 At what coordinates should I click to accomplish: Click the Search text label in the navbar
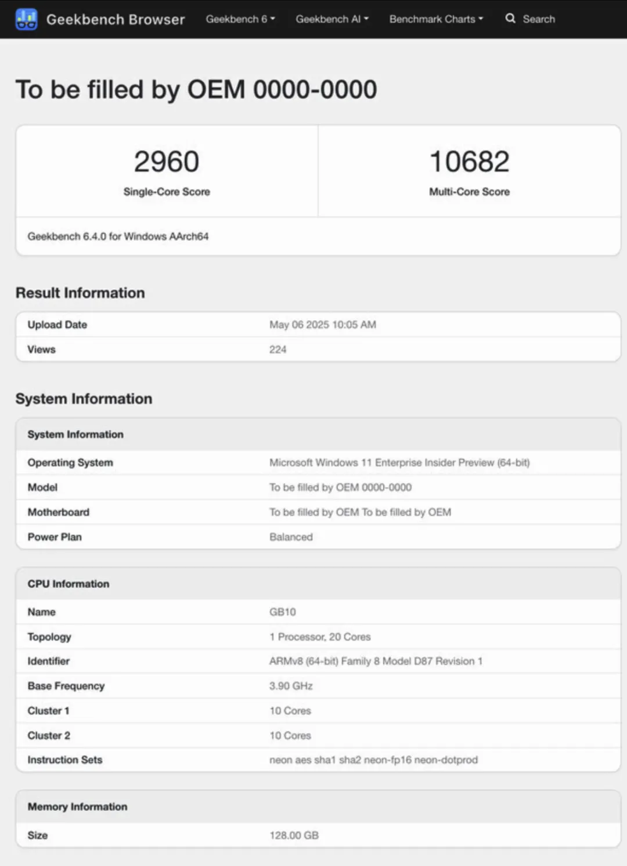[538, 19]
